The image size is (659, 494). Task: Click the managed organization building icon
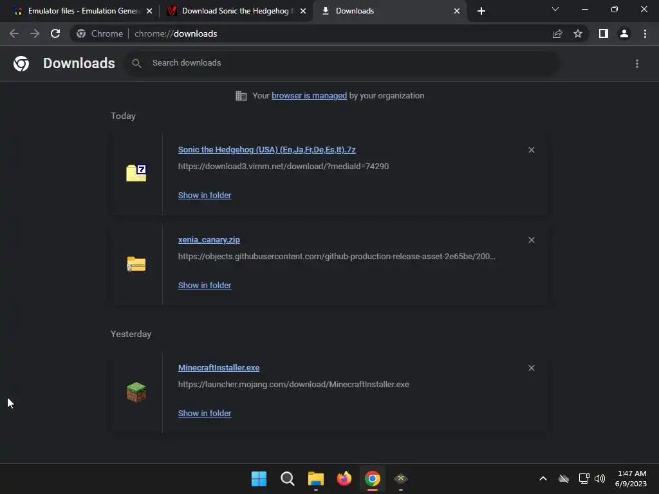[241, 96]
